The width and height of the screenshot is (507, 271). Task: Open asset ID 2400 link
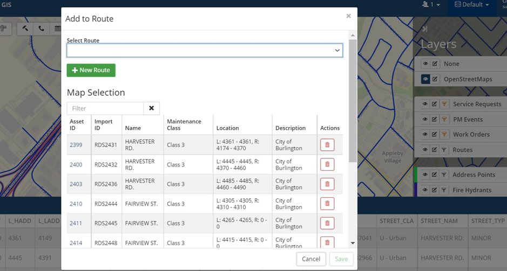[x=76, y=164]
